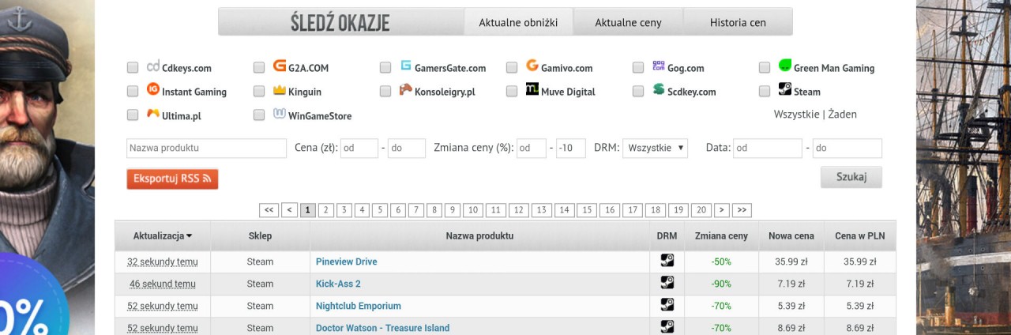Click the Steam logo icon in filters
Image resolution: width=1011 pixels, height=335 pixels.
point(785,89)
